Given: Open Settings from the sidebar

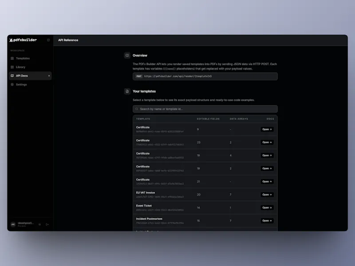Looking at the screenshot, I should 30,84.
